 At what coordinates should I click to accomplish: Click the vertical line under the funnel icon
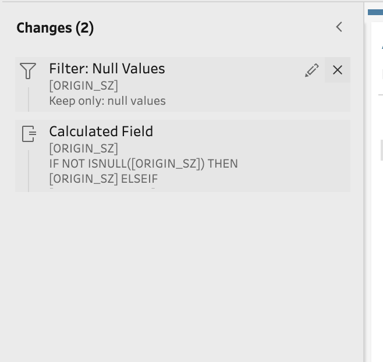(x=28, y=99)
